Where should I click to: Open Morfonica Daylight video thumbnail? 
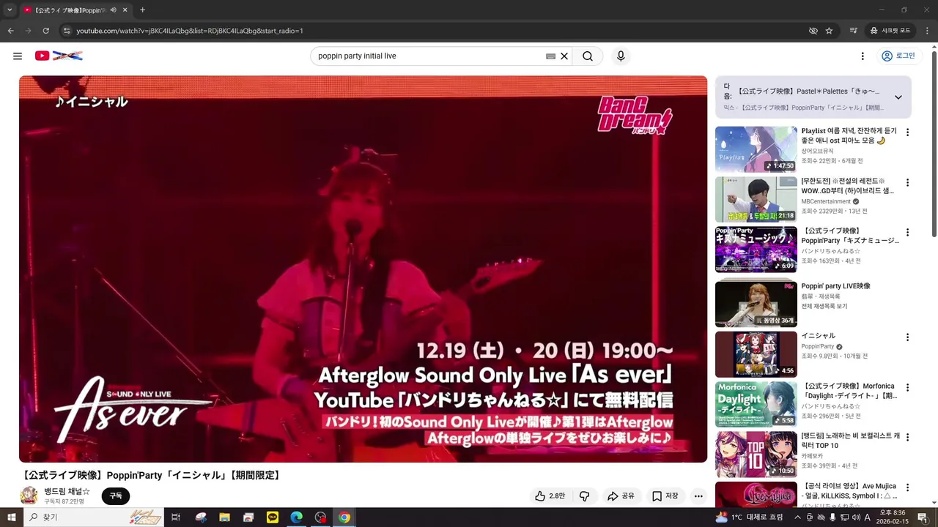(x=756, y=405)
